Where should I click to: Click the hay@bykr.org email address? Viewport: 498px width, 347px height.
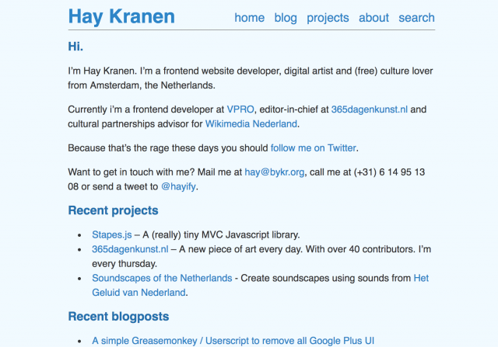(x=274, y=172)
